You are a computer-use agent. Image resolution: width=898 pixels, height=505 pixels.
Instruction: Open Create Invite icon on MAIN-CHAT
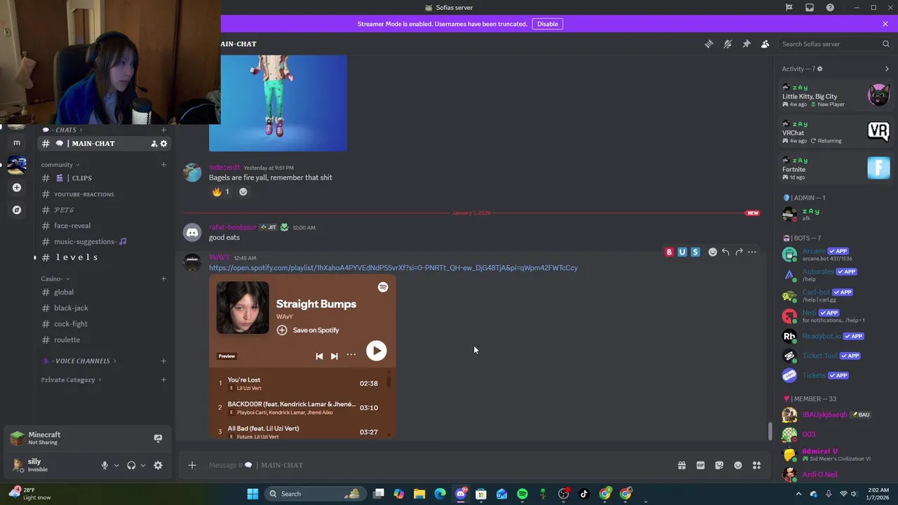click(x=154, y=144)
